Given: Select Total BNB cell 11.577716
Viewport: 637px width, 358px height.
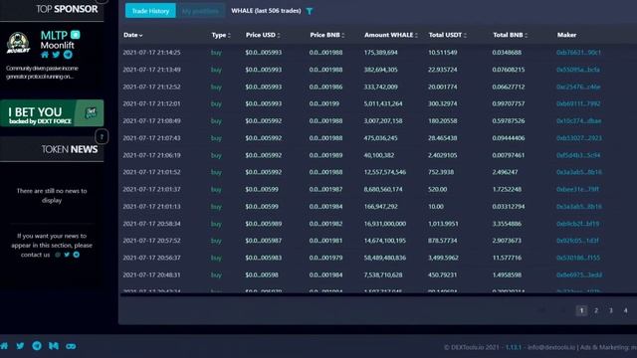Looking at the screenshot, I should click(507, 258).
